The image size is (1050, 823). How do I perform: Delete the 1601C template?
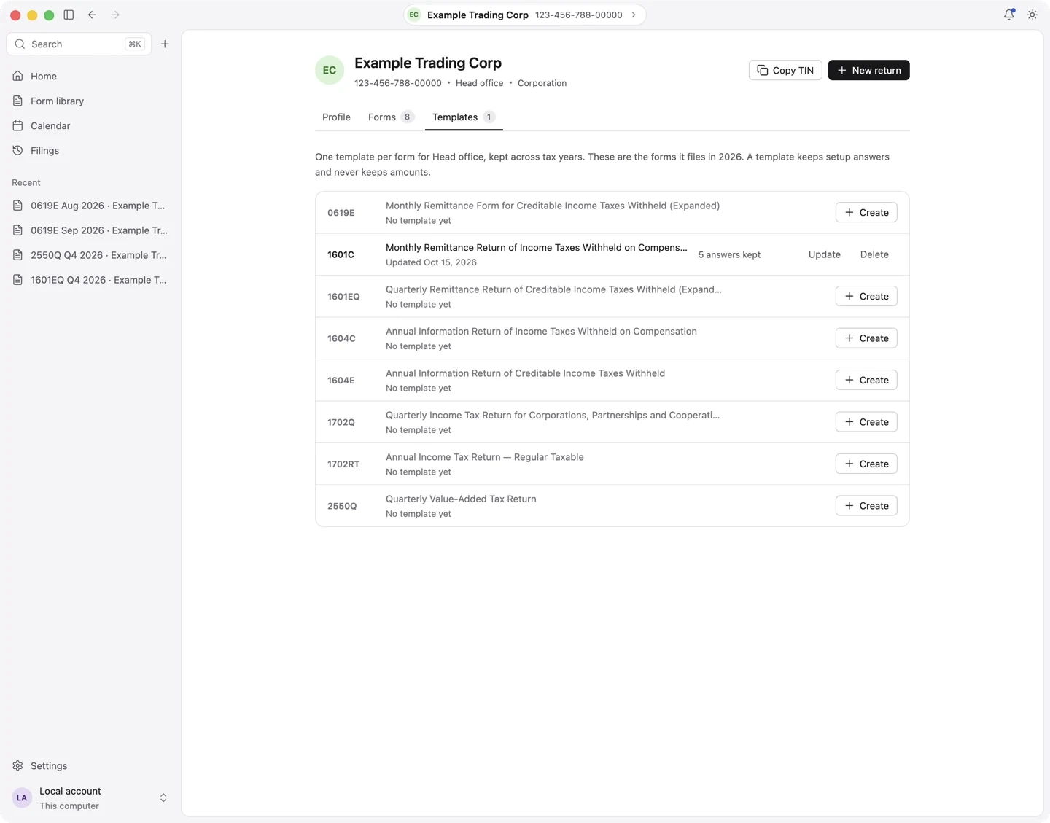coord(874,254)
